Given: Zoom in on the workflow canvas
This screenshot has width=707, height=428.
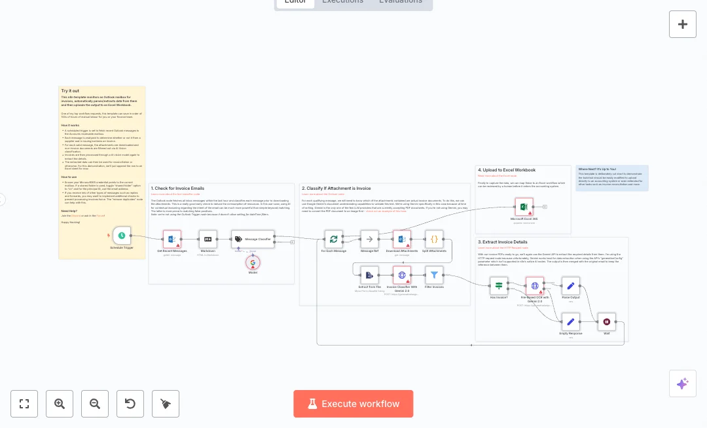Looking at the screenshot, I should (60, 404).
